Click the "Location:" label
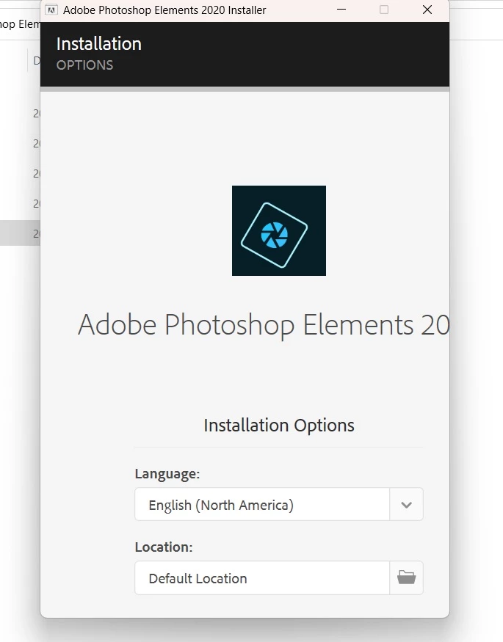Screen dimensions: 503x642 click(x=164, y=547)
